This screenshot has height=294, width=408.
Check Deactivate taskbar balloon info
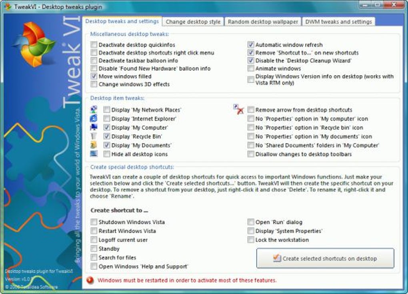point(94,61)
